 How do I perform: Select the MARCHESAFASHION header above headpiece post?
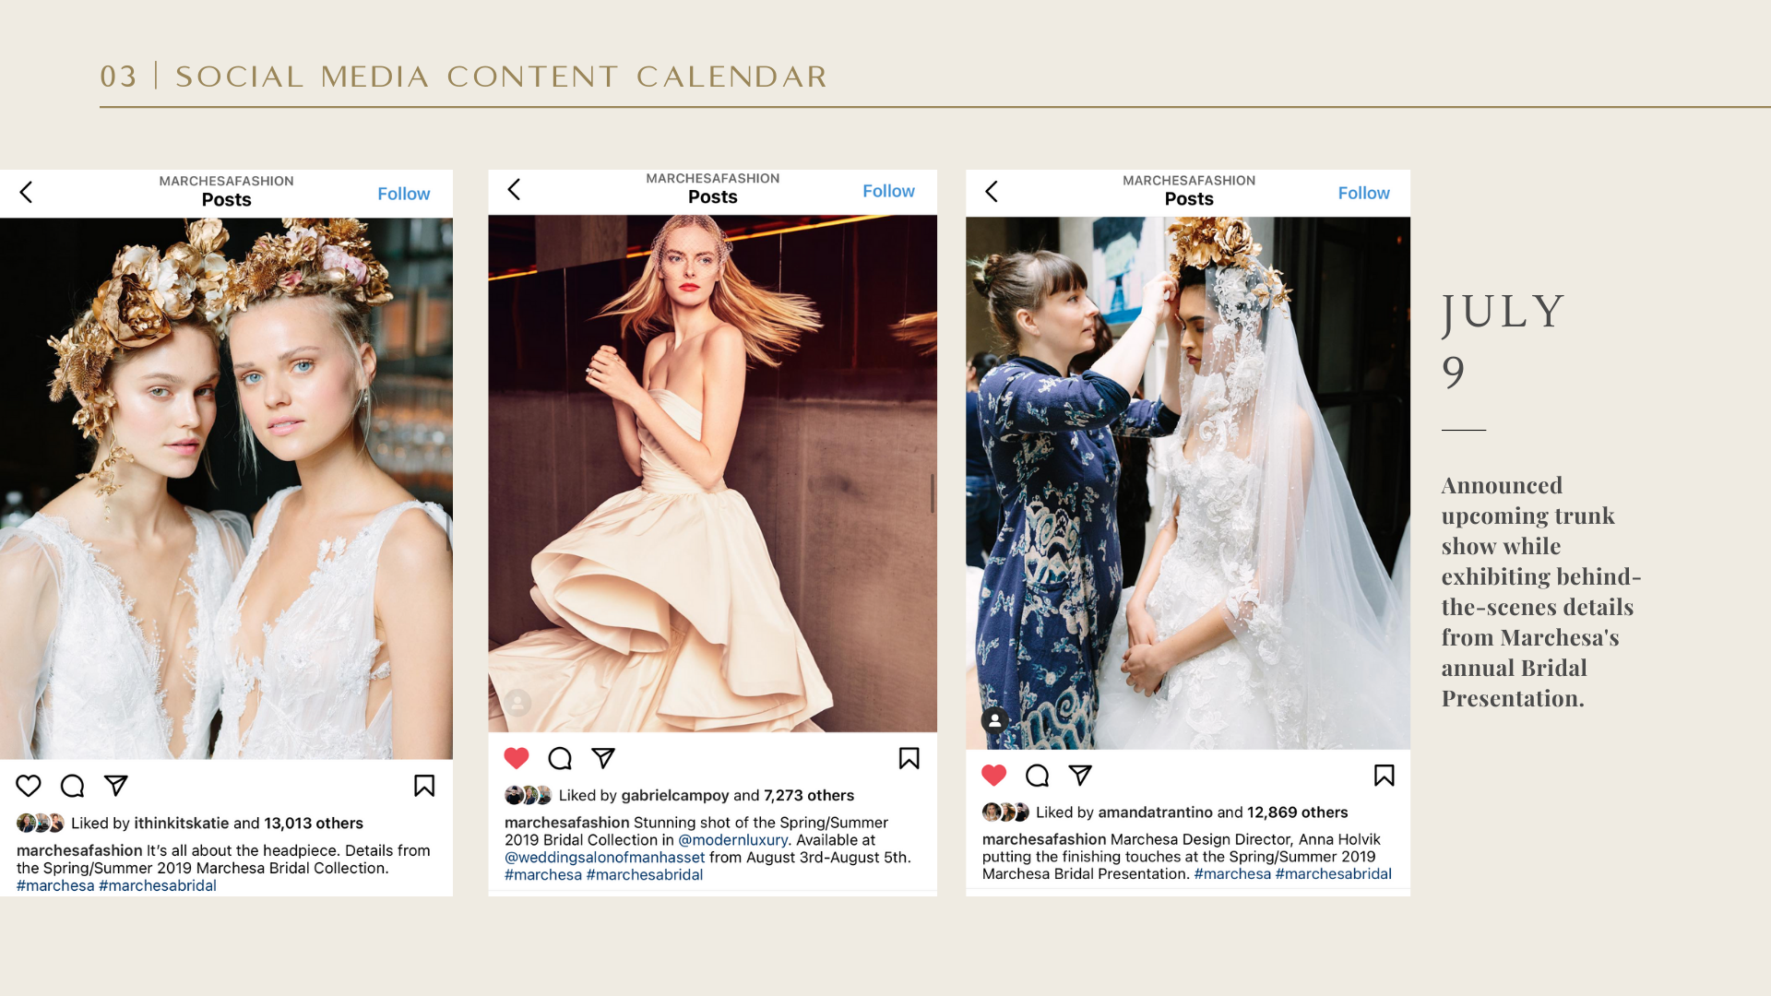(226, 181)
